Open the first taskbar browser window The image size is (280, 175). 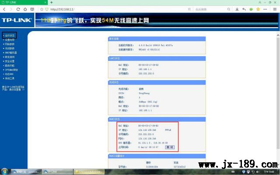tap(26, 172)
